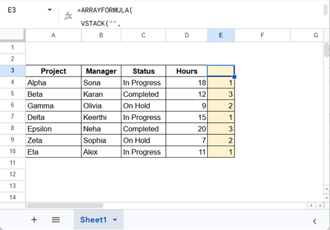This screenshot has width=330, height=230.
Task: Select the Hours cell with value 15
Action: pyautogui.click(x=187, y=117)
